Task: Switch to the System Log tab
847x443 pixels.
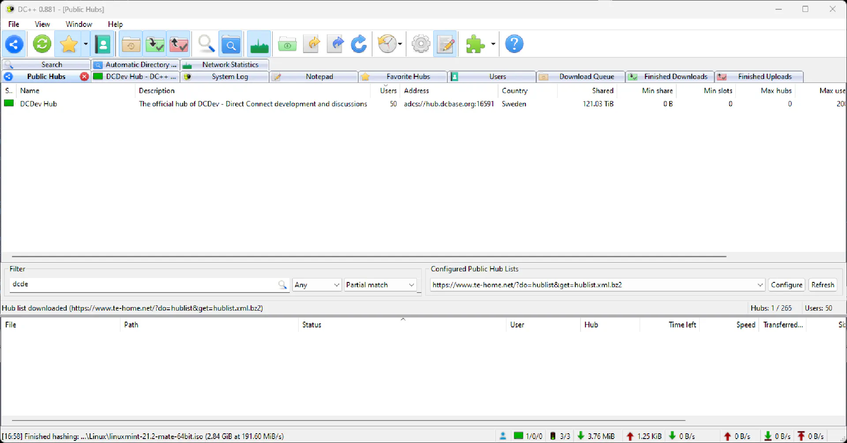Action: pos(225,76)
